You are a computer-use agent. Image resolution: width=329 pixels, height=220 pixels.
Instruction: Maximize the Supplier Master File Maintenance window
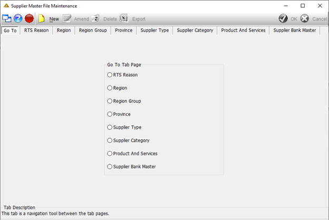[x=303, y=6]
